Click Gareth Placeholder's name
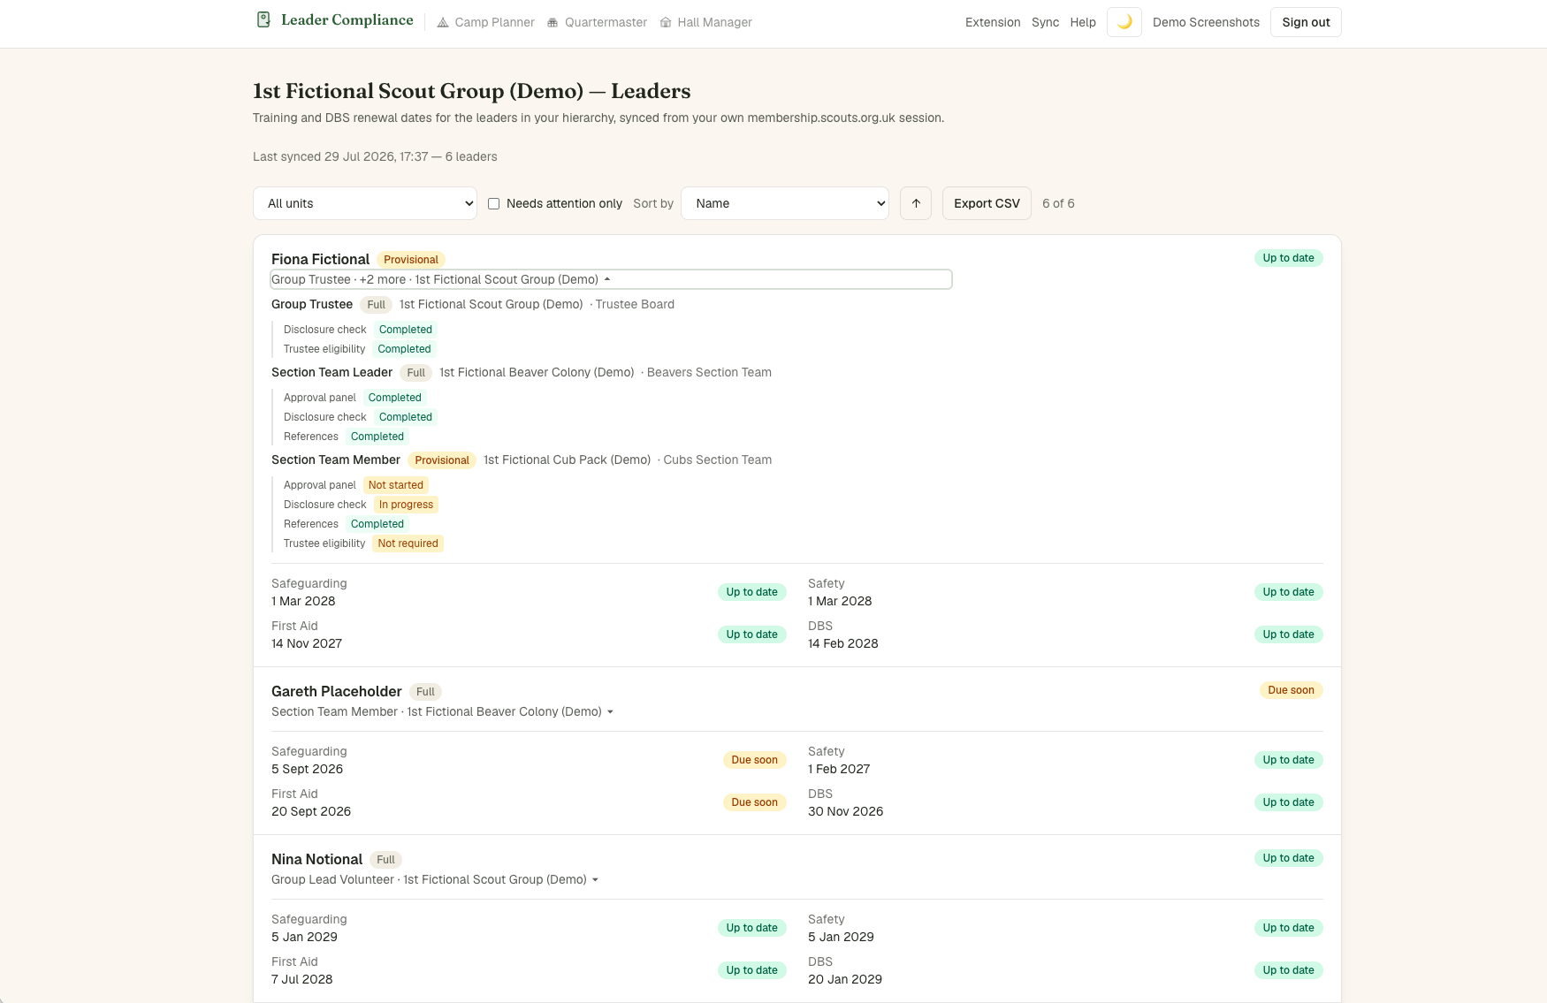Viewport: 1547px width, 1003px height. point(336,691)
